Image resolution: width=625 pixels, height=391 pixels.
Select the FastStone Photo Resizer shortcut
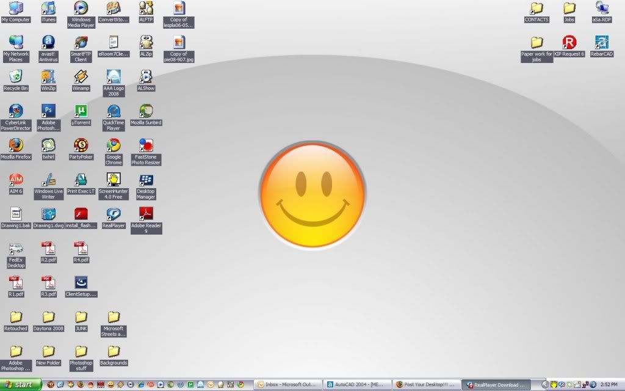146,152
